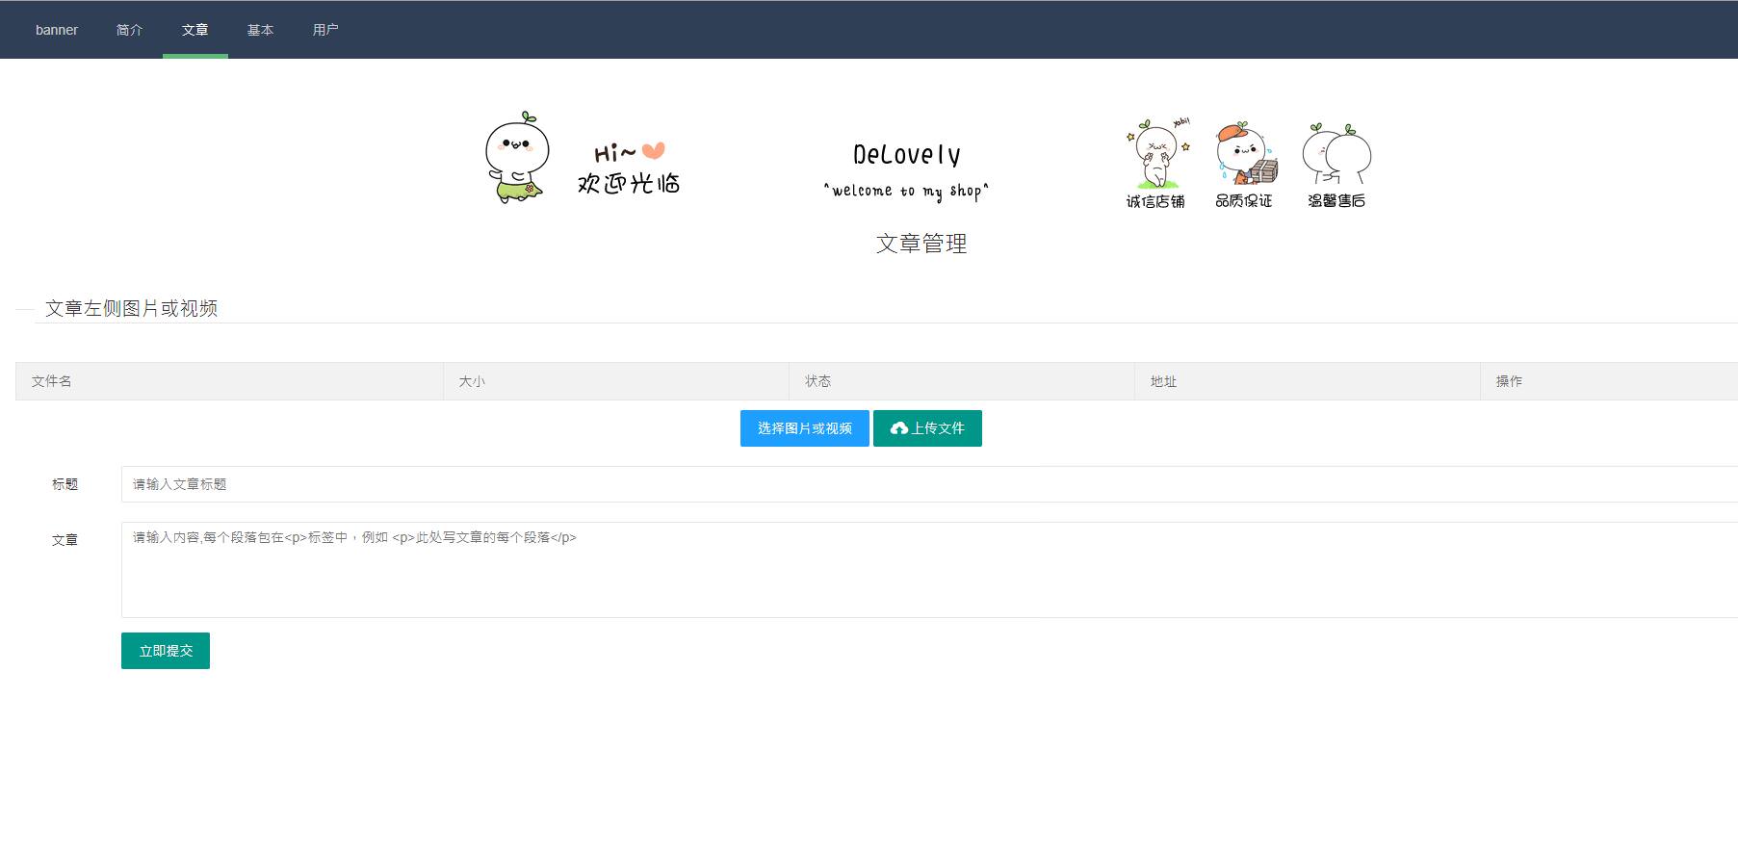Click the 操作 column header
1738x852 pixels.
[1609, 381]
